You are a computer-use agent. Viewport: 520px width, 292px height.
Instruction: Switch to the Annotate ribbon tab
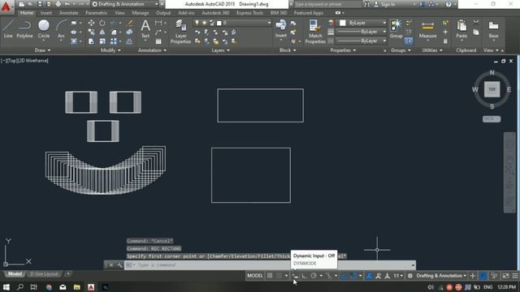click(x=68, y=13)
